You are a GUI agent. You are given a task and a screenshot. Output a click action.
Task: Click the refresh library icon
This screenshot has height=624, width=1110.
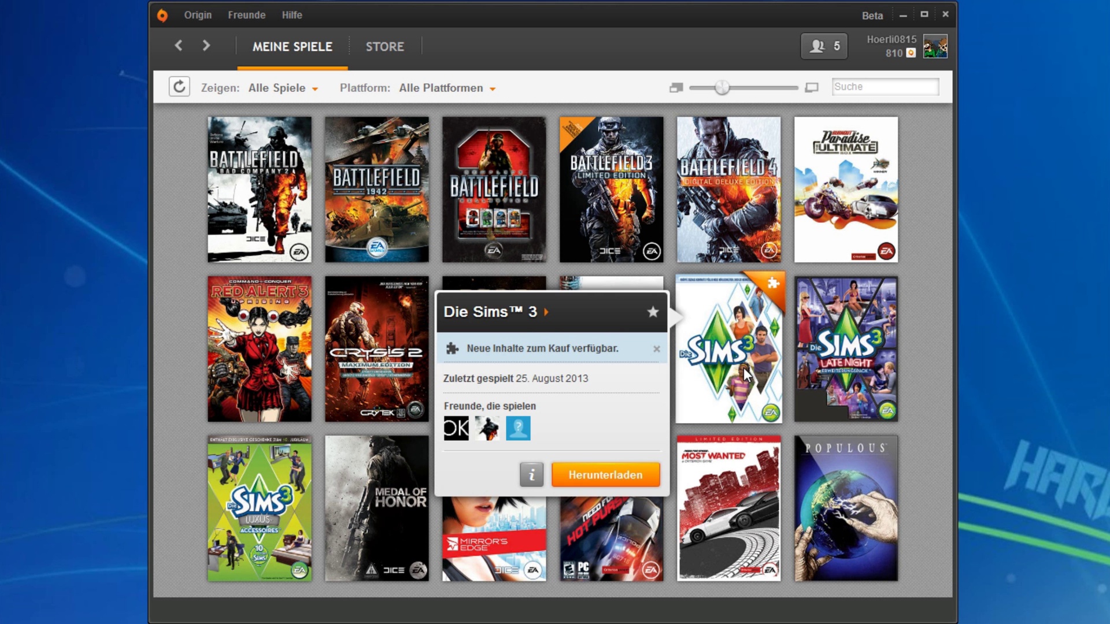[x=179, y=87]
